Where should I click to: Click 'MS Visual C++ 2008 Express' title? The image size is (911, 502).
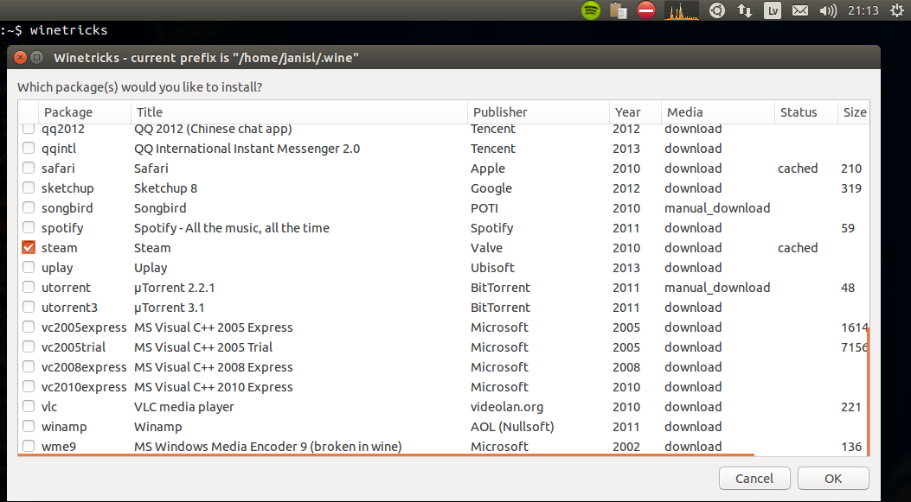213,366
